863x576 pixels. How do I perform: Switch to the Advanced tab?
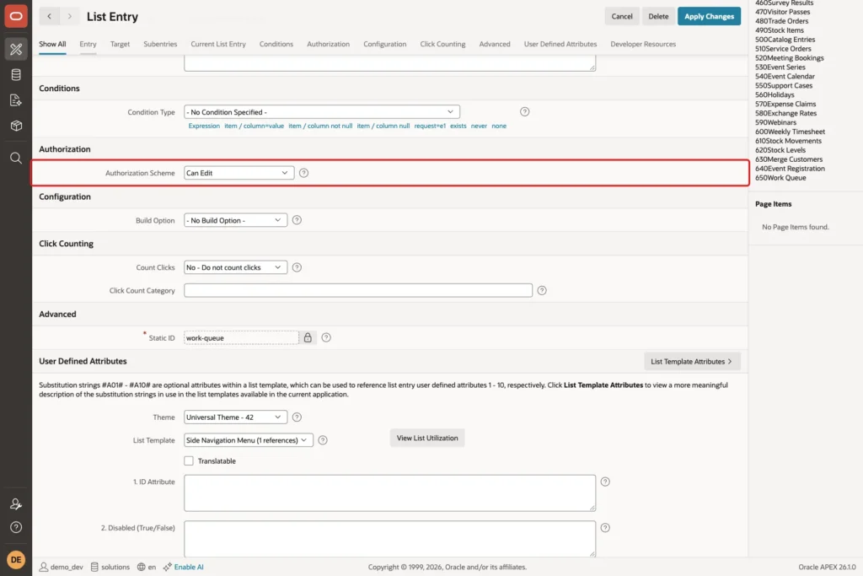(x=494, y=44)
